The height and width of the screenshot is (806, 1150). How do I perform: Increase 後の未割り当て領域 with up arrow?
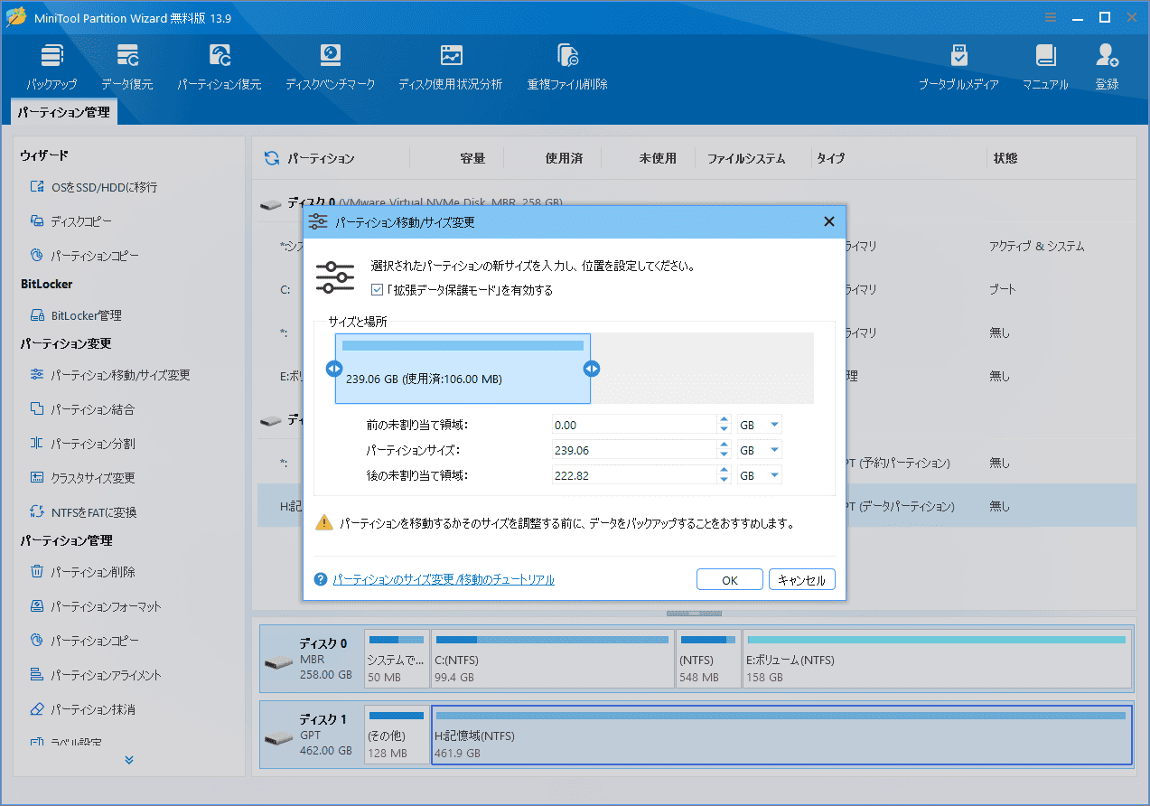click(x=724, y=471)
